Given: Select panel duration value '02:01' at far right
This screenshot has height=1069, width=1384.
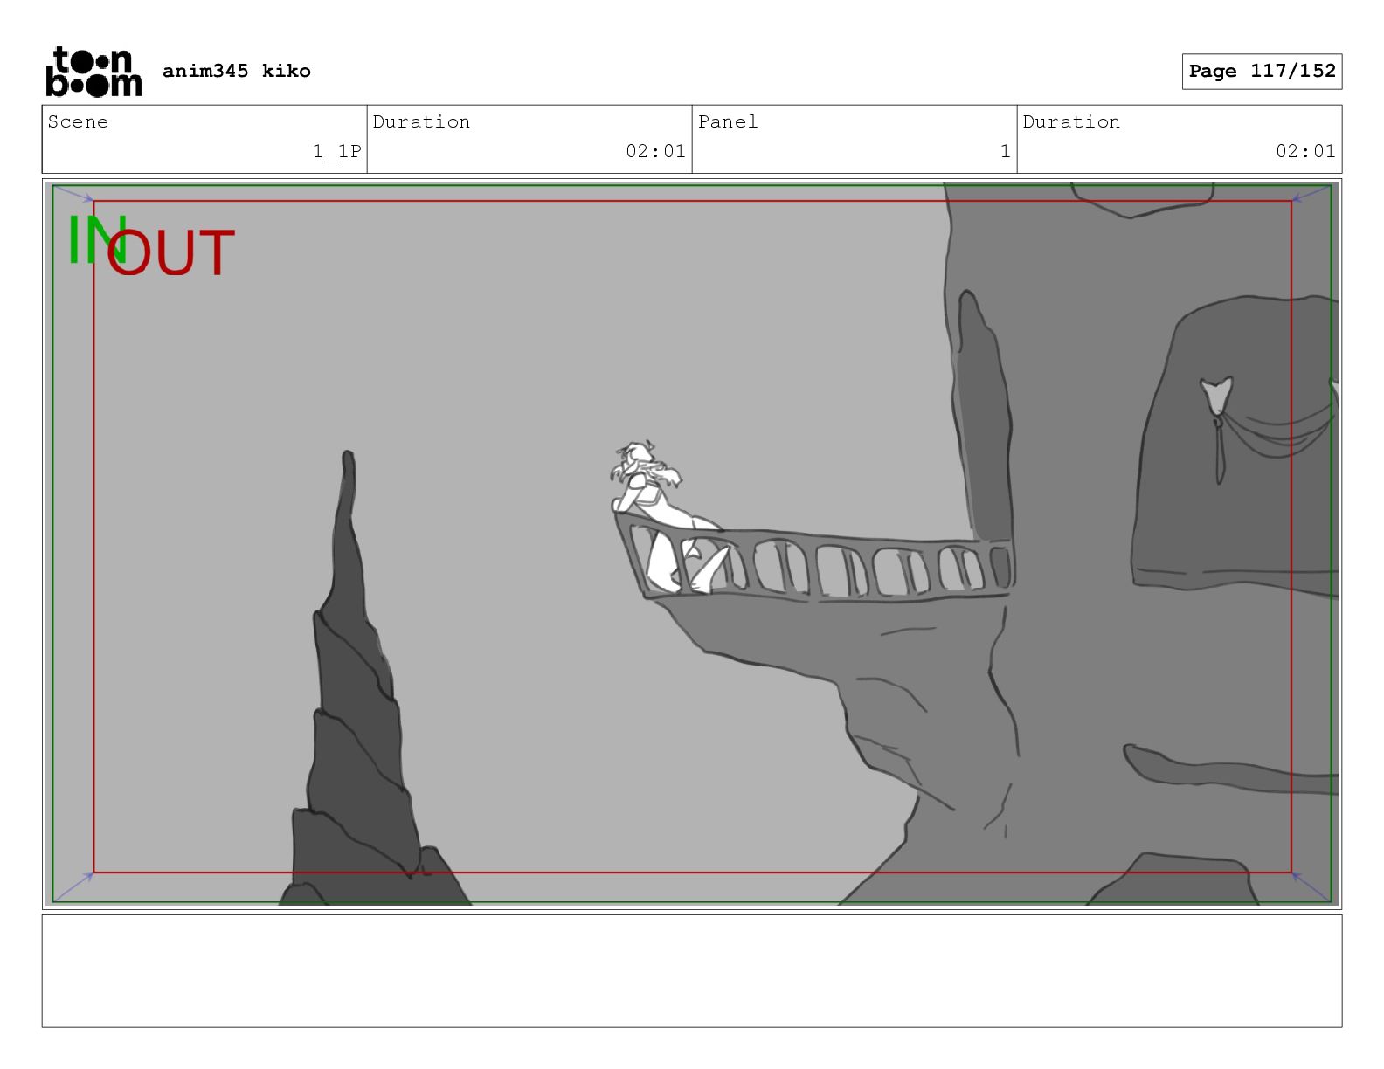Looking at the screenshot, I should point(1305,151).
